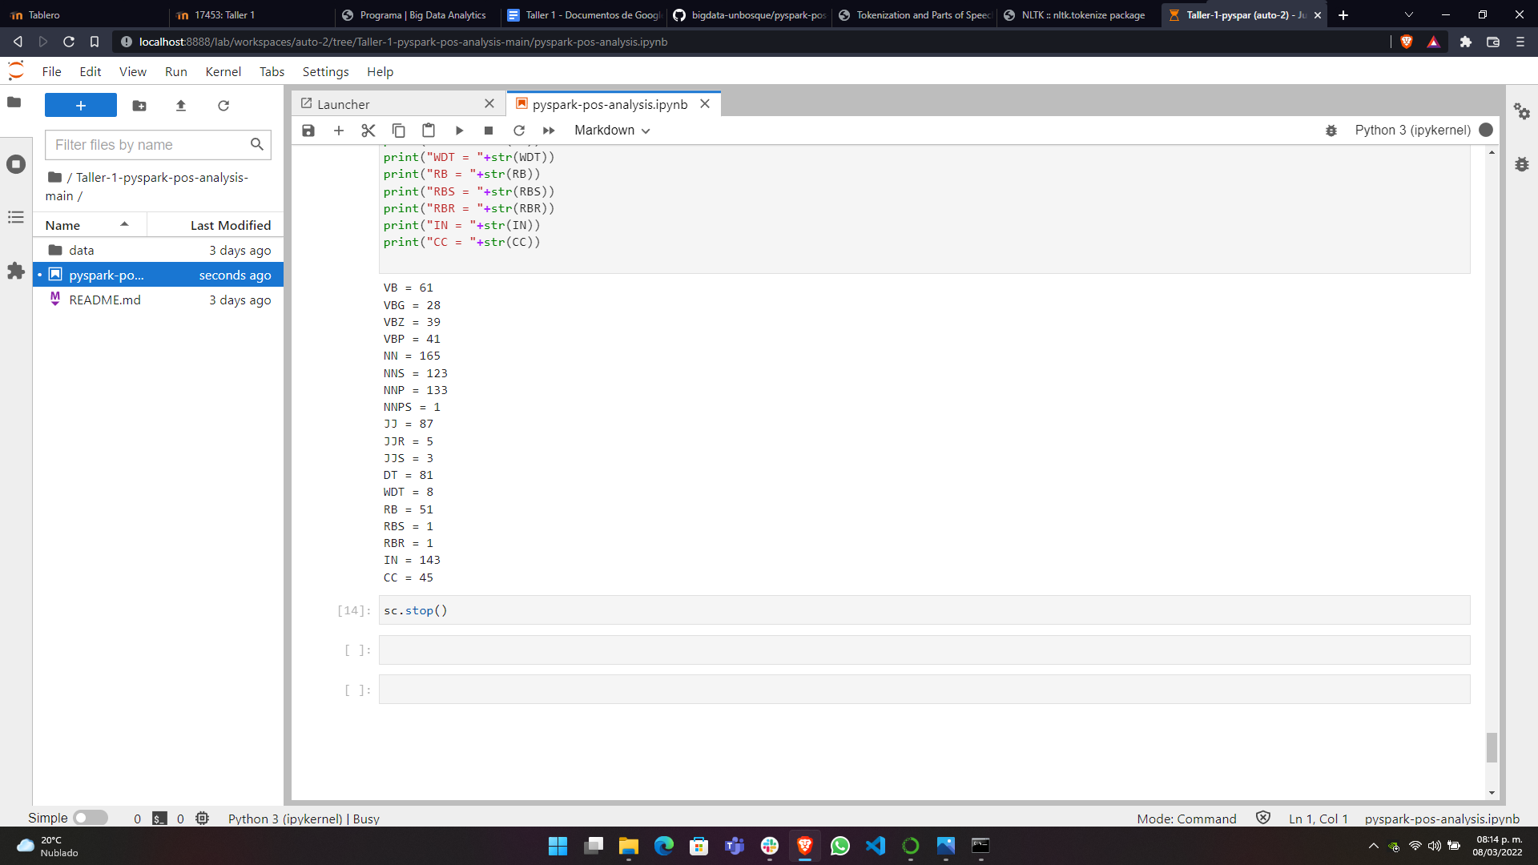Save the notebook with the save icon
This screenshot has width=1538, height=865.
308,131
